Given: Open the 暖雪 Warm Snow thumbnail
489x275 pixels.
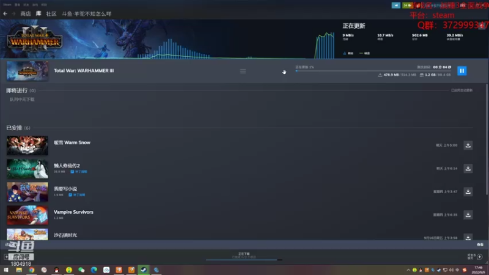Looking at the screenshot, I should coord(28,145).
